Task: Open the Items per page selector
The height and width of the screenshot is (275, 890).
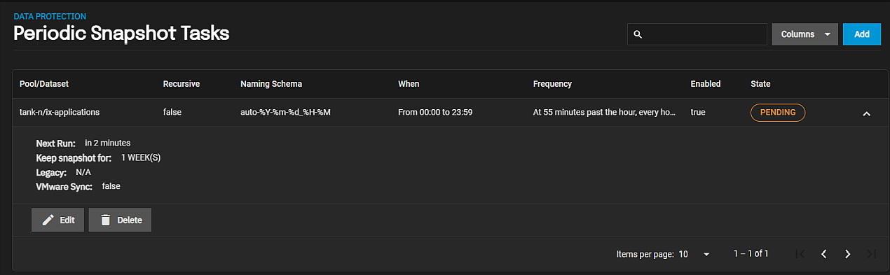Action: (x=694, y=253)
